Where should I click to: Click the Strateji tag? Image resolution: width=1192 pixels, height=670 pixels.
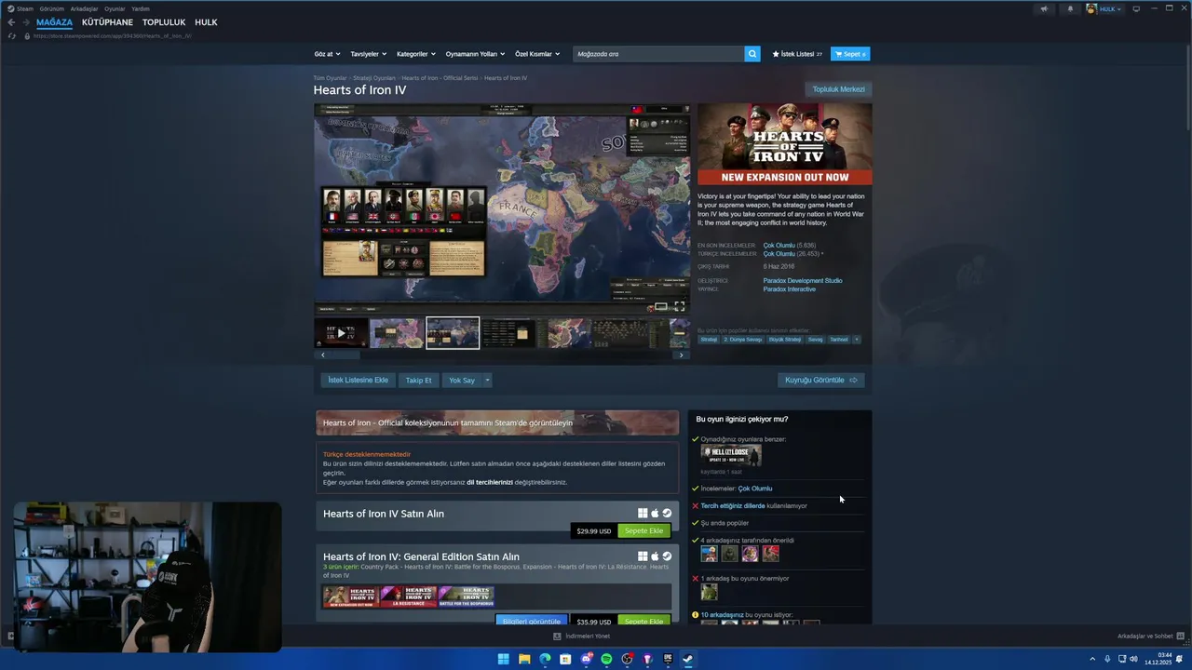coord(710,340)
